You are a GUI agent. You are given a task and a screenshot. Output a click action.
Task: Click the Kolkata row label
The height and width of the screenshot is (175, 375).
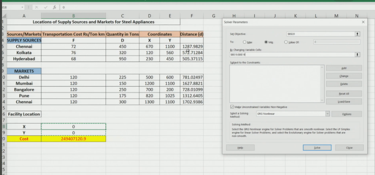(24, 52)
